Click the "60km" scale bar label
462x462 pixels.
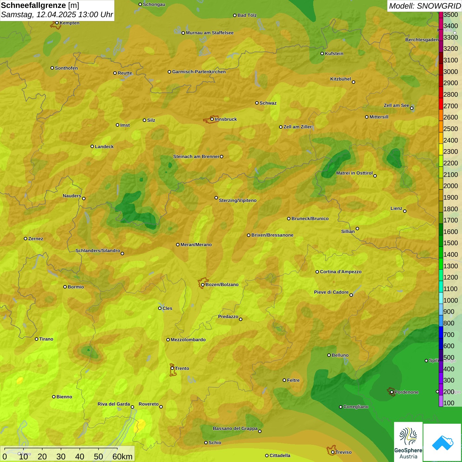click(122, 456)
